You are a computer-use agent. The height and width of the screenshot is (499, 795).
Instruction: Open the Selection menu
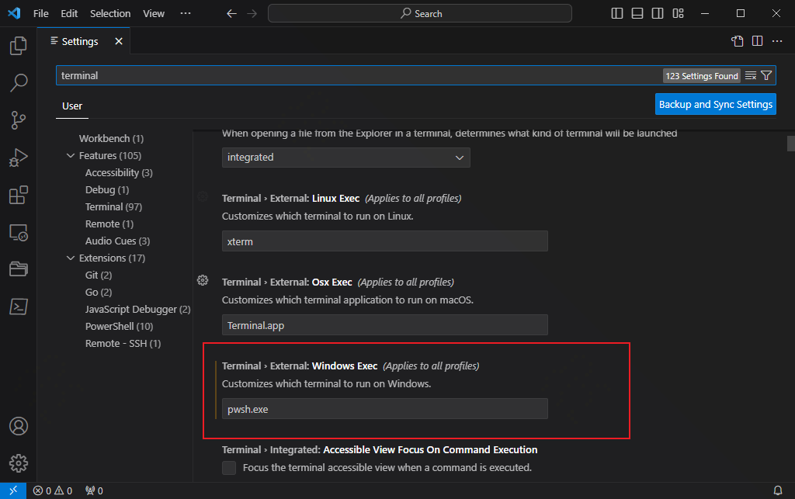[110, 13]
